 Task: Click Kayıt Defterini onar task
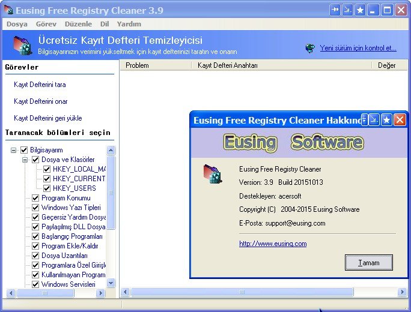(41, 101)
